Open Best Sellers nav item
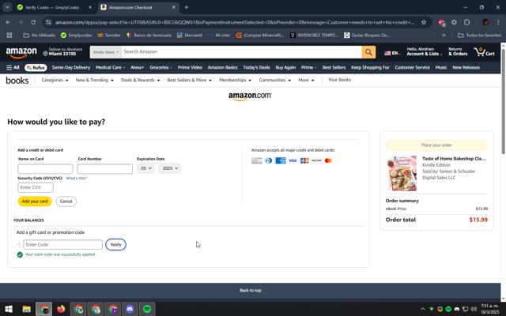This screenshot has height=316, width=506. [x=334, y=67]
